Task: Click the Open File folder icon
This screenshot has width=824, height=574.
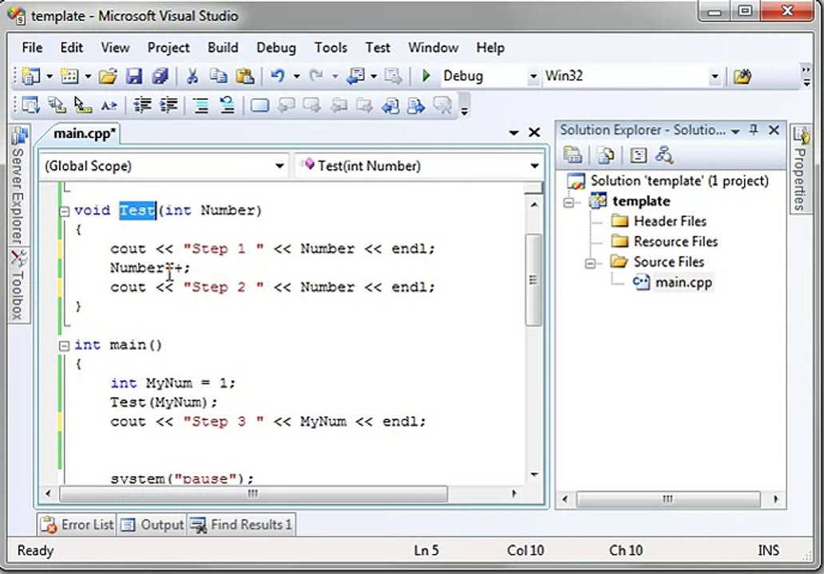Action: [108, 77]
